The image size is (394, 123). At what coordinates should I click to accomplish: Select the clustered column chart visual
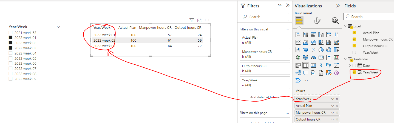(321, 35)
